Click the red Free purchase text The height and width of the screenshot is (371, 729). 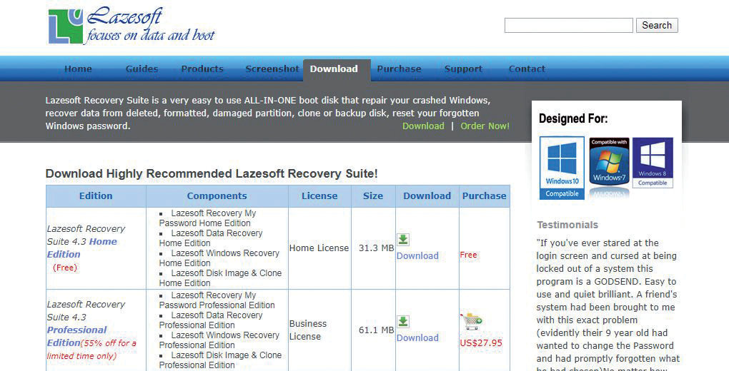[x=469, y=255]
